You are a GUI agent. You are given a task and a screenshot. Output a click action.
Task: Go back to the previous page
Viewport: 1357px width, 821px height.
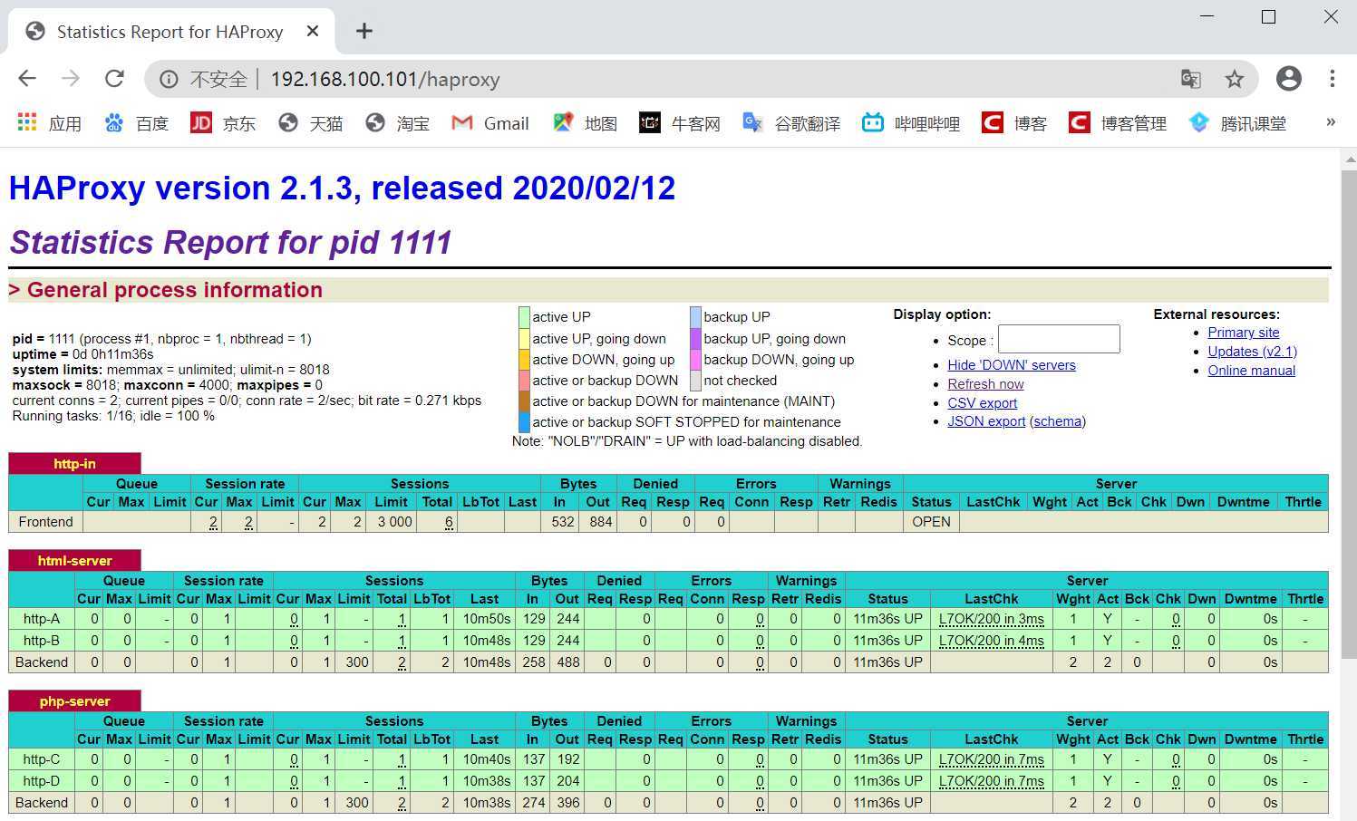(27, 79)
